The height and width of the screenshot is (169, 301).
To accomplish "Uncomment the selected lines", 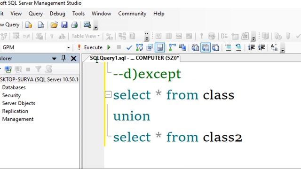I will 238,47.
